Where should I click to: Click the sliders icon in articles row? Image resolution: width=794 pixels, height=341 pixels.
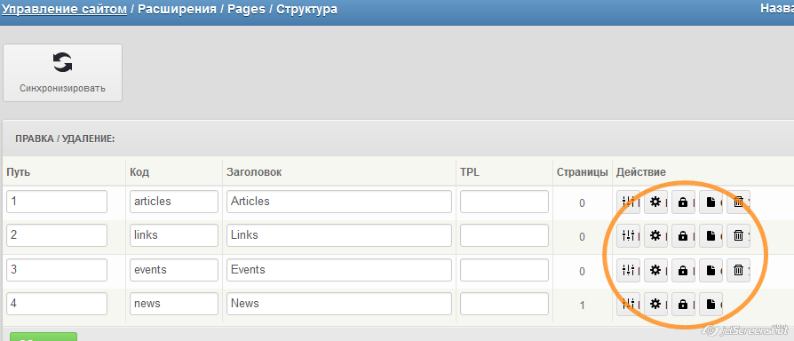[x=629, y=202]
